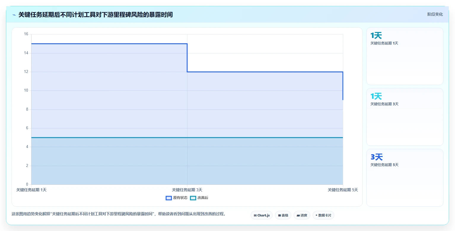
Task: Click the lightning icon beside the chart title
Action: point(14,15)
